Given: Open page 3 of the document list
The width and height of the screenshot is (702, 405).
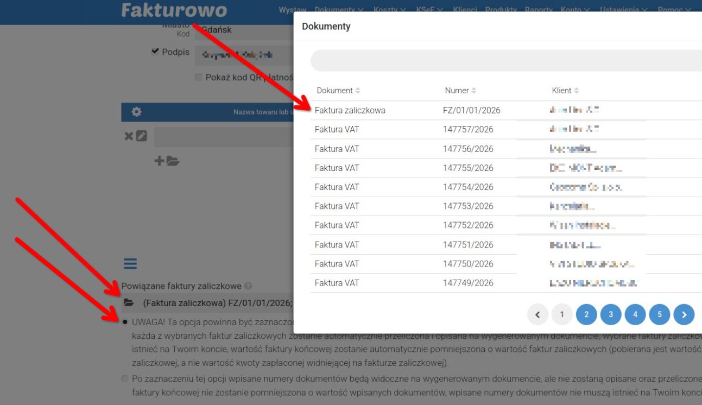Looking at the screenshot, I should pos(610,314).
